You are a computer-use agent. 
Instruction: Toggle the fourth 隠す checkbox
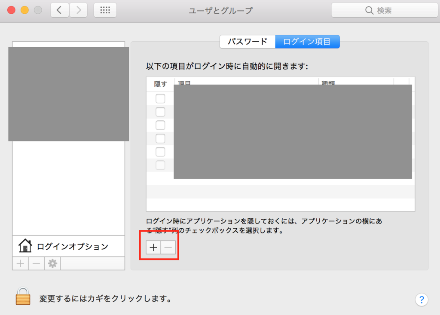pyautogui.click(x=160, y=139)
